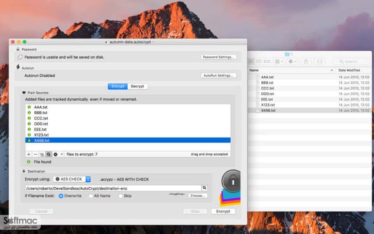Reveal file using the sources magnifier icon

pyautogui.click(x=48, y=154)
